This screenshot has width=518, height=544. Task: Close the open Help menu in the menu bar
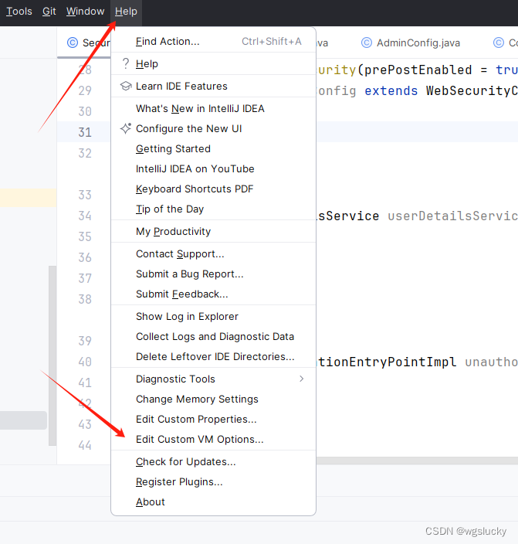tap(126, 12)
